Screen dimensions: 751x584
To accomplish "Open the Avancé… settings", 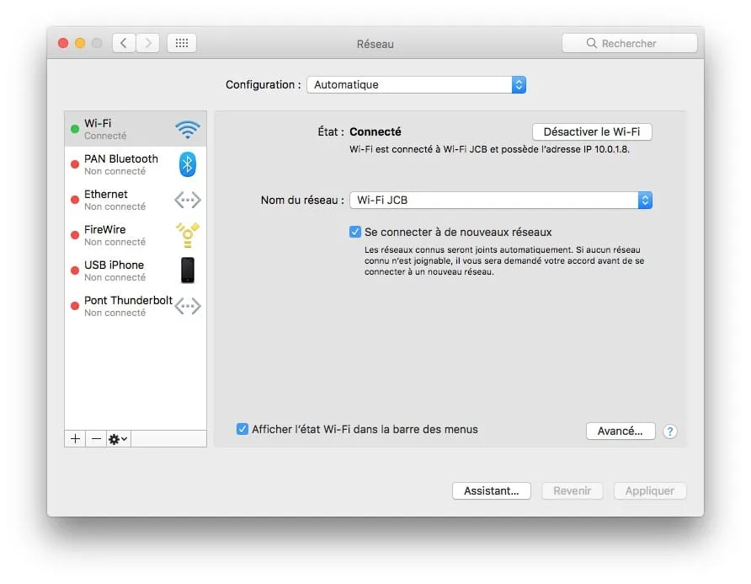I will (621, 431).
